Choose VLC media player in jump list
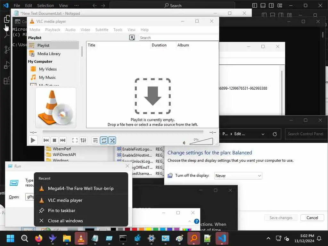 click(81, 201)
